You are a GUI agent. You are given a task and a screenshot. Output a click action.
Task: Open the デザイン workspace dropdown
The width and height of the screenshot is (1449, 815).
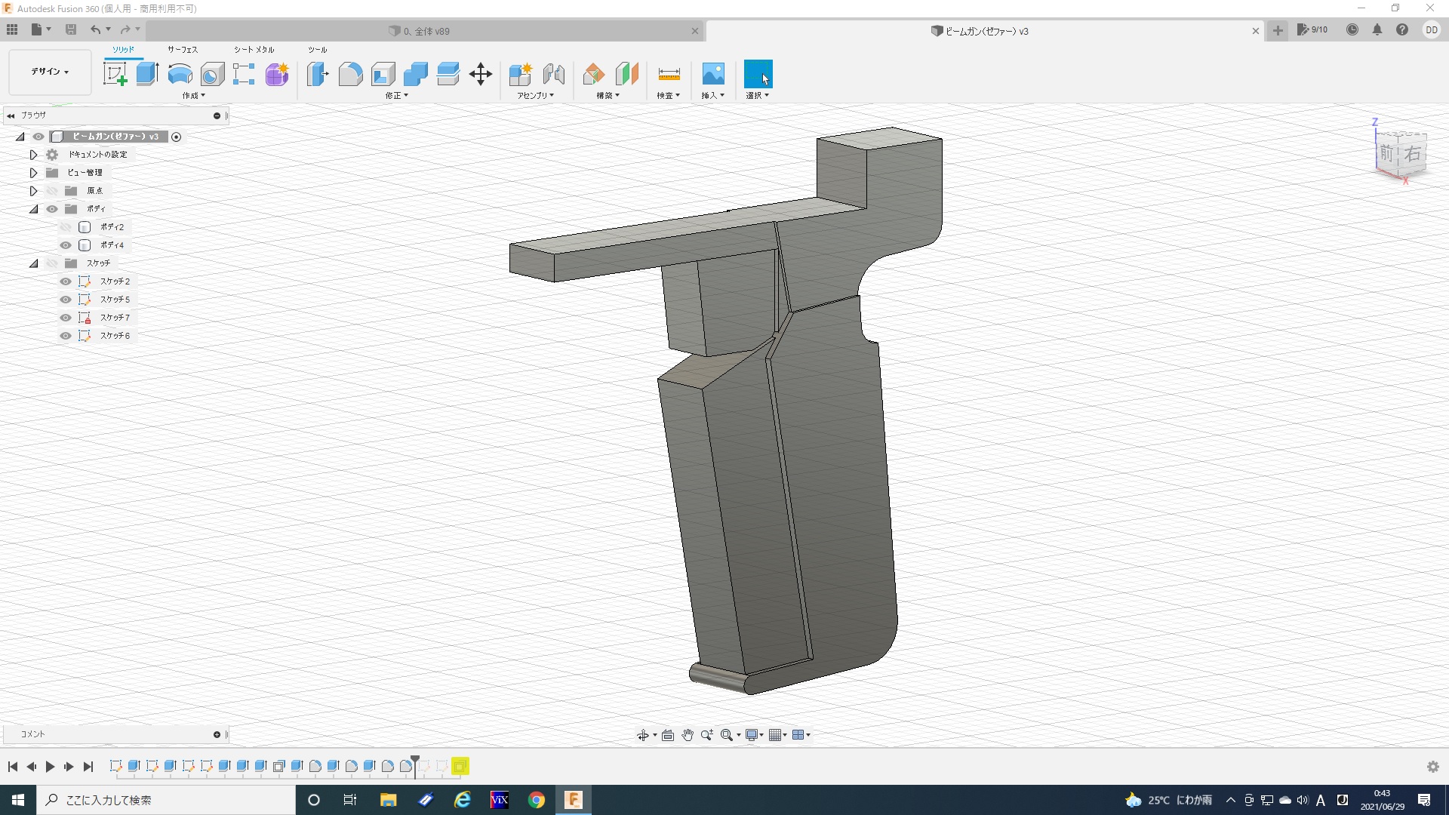click(x=50, y=72)
